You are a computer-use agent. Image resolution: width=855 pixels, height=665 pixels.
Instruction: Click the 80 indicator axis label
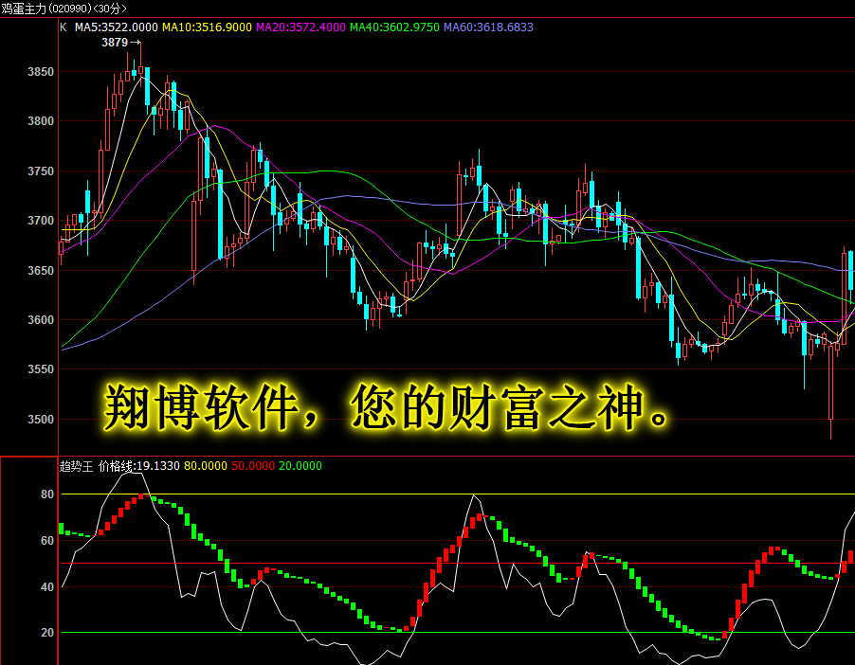pos(47,494)
